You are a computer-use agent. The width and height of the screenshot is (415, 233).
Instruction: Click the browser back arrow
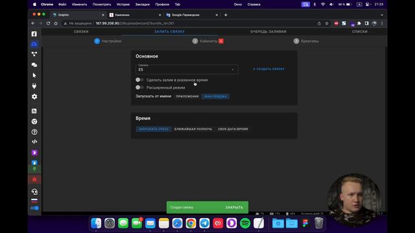click(33, 23)
